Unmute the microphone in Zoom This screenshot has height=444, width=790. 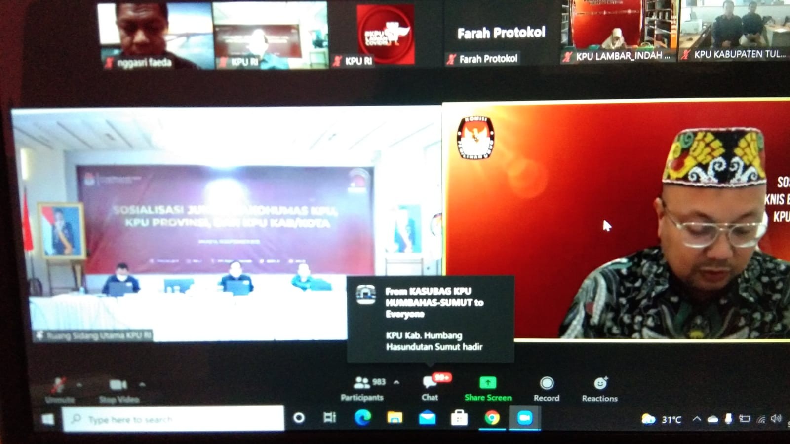click(59, 389)
